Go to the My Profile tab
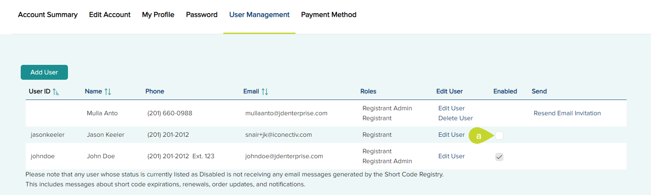This screenshot has height=195, width=651. click(x=158, y=15)
